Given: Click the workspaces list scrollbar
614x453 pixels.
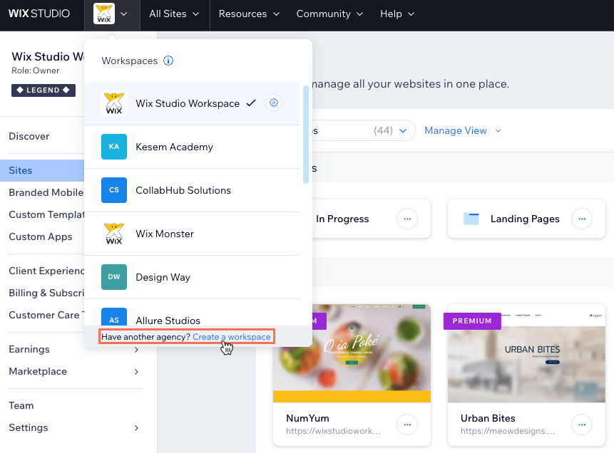Looking at the screenshot, I should [x=306, y=135].
